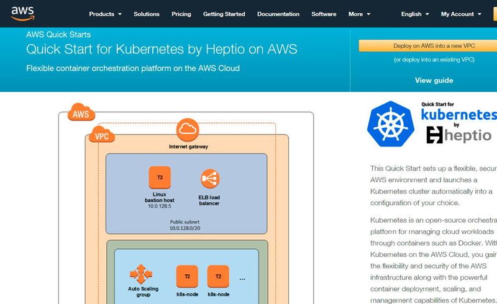Click the orange AWS cloud icon in the diagram
The height and width of the screenshot is (304, 497).
(81, 112)
